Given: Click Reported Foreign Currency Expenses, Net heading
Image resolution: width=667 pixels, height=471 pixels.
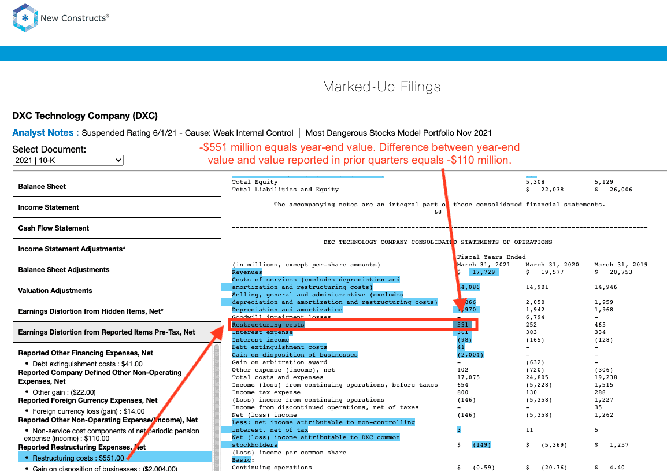Looking at the screenshot, I should click(88, 400).
